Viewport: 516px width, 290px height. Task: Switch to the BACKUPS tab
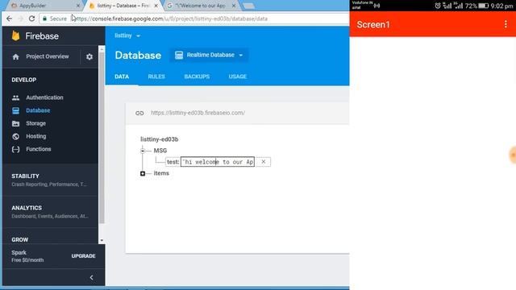pos(197,77)
